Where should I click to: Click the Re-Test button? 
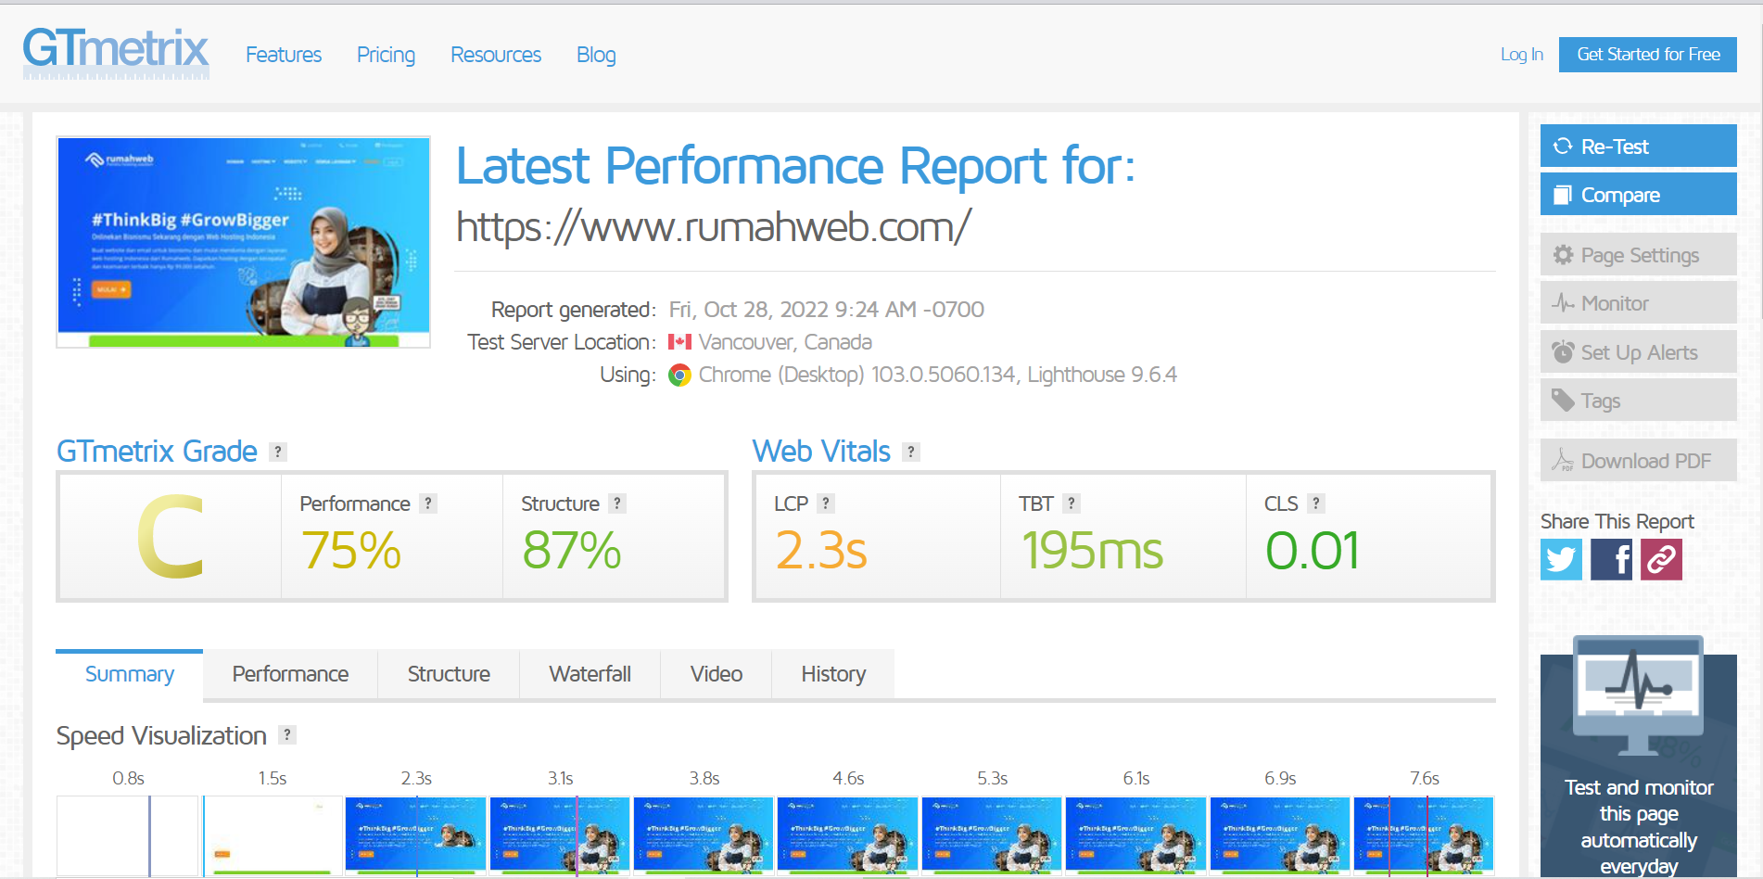click(1639, 146)
